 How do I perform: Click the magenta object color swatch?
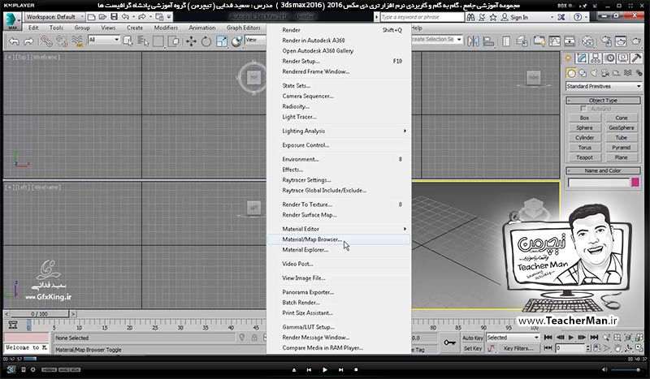coord(635,183)
